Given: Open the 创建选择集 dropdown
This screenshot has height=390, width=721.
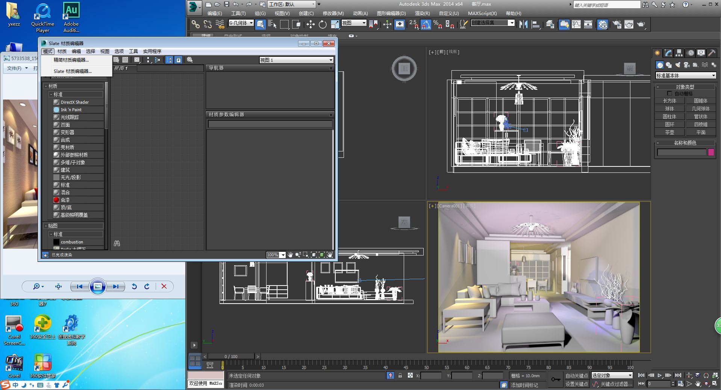Looking at the screenshot, I should (493, 23).
